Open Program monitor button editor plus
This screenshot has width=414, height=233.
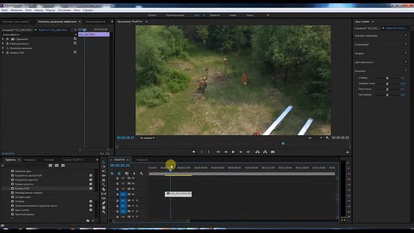[347, 152]
